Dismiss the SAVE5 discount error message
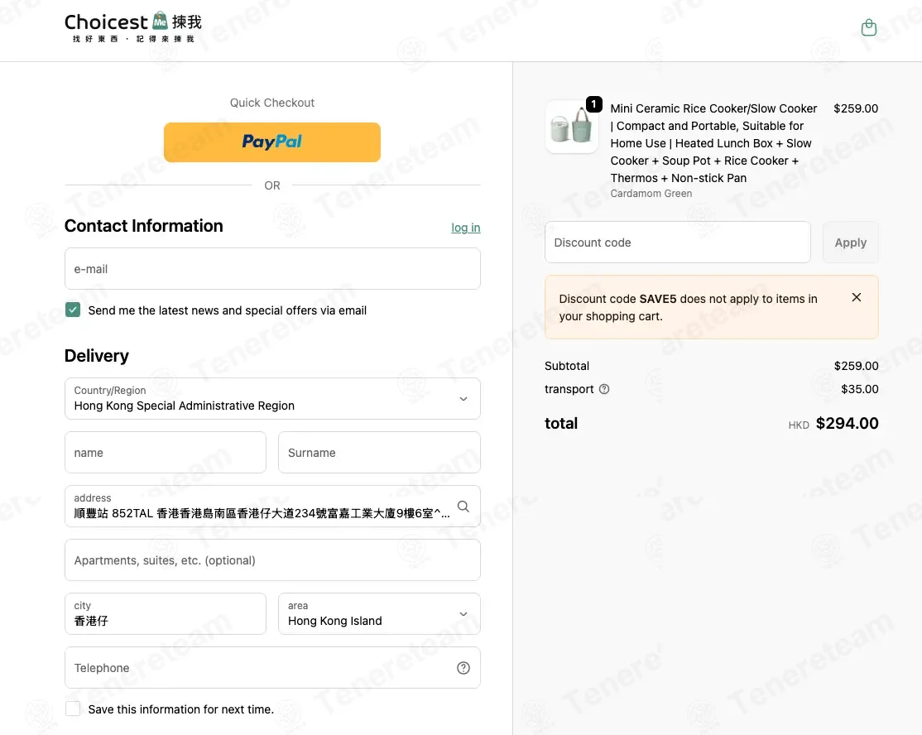 coord(856,297)
